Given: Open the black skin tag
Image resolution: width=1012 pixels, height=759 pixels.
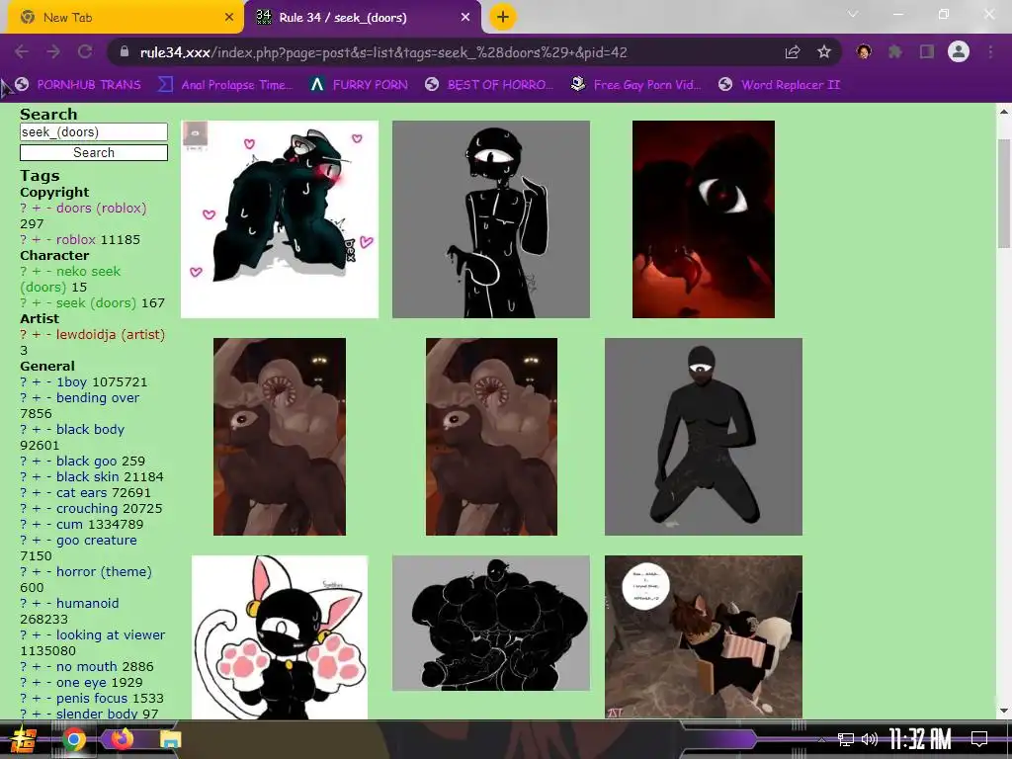Looking at the screenshot, I should [x=87, y=477].
